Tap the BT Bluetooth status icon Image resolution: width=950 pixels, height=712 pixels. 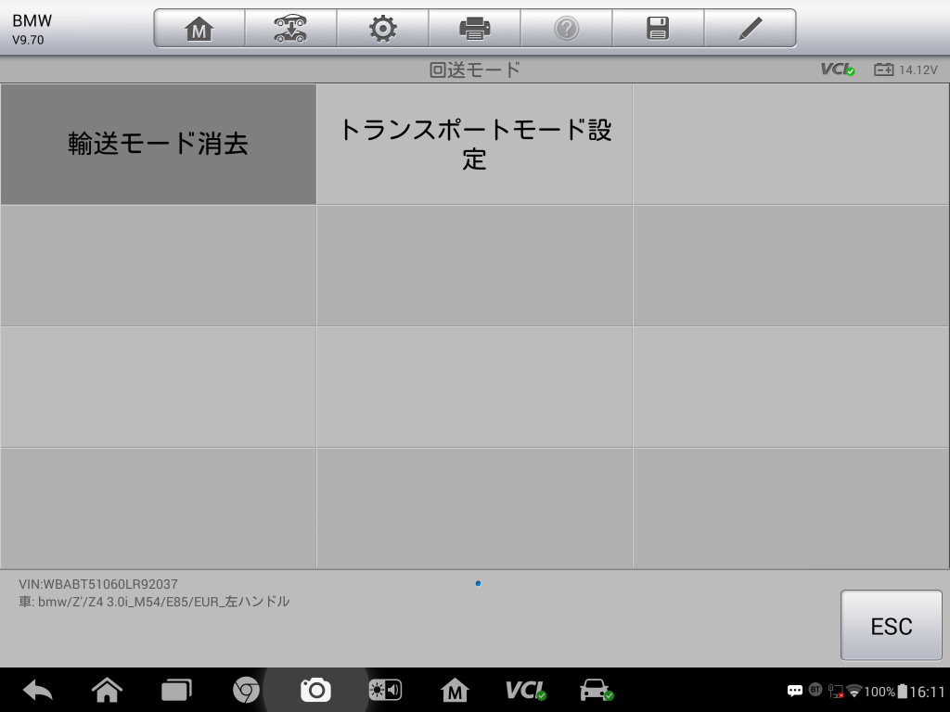[x=815, y=690]
